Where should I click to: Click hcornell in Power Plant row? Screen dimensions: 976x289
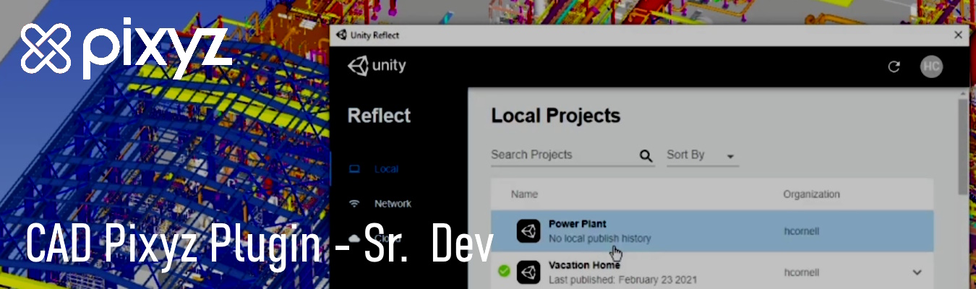click(802, 231)
